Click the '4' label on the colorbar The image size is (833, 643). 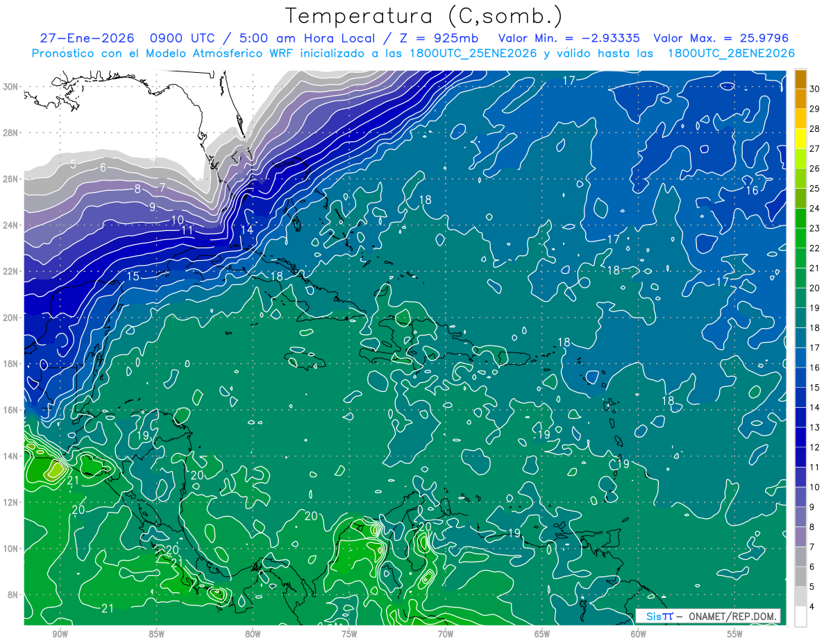point(813,607)
